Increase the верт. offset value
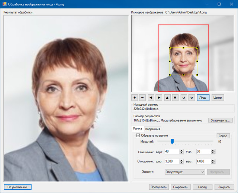 coord(181,150)
